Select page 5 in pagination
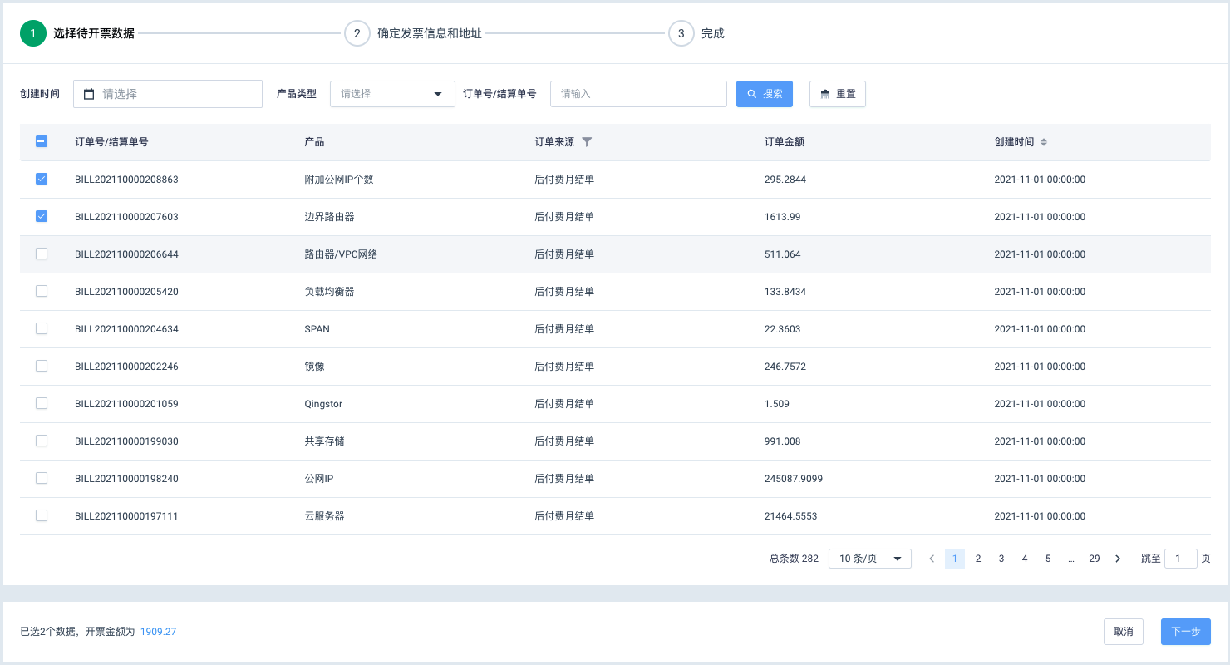The height and width of the screenshot is (665, 1230). point(1048,559)
